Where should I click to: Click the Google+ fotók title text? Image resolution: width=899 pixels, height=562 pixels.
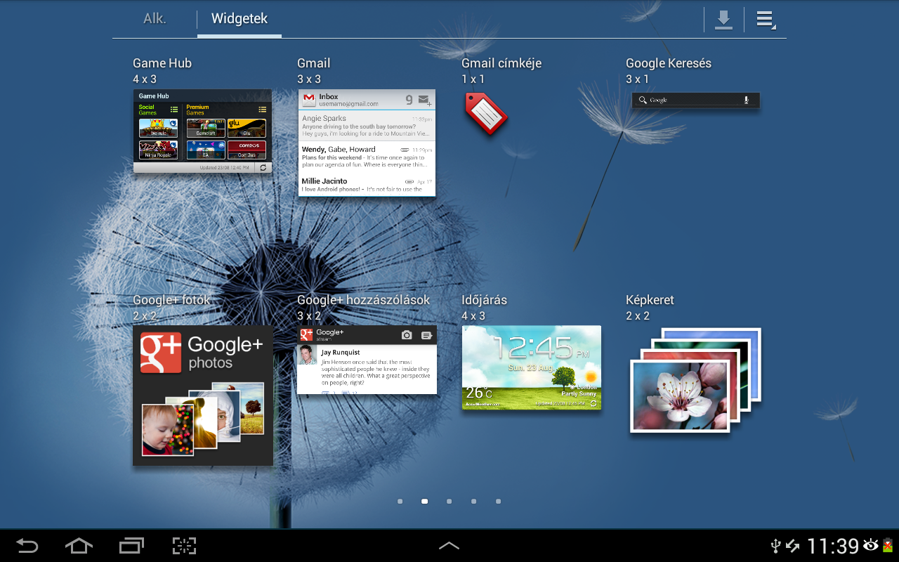pos(171,300)
